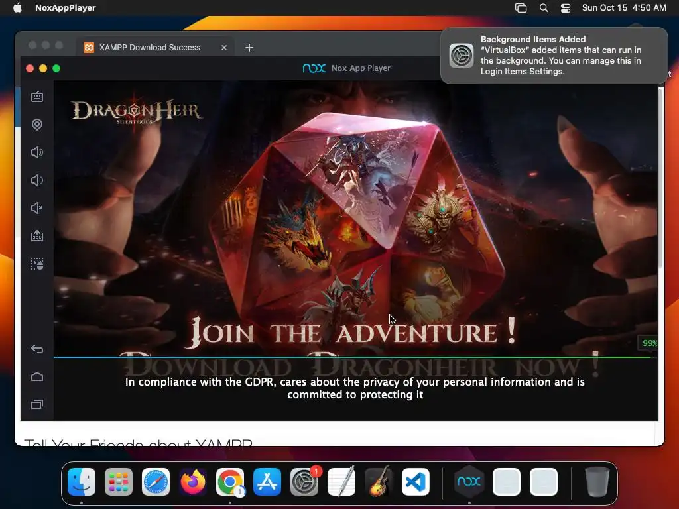679x509 pixels.
Task: Open the virtual location pin icon
Action: 37,125
